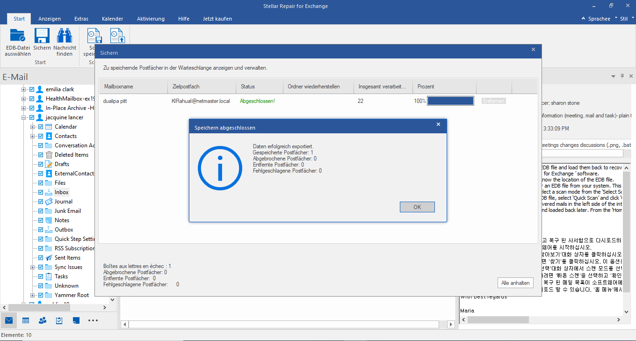Viewport: 636px width, 341px height.
Task: Open the contacts people view icon
Action: [x=43, y=320]
